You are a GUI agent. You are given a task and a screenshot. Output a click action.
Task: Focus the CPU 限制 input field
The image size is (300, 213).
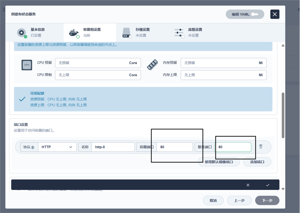pos(98,75)
